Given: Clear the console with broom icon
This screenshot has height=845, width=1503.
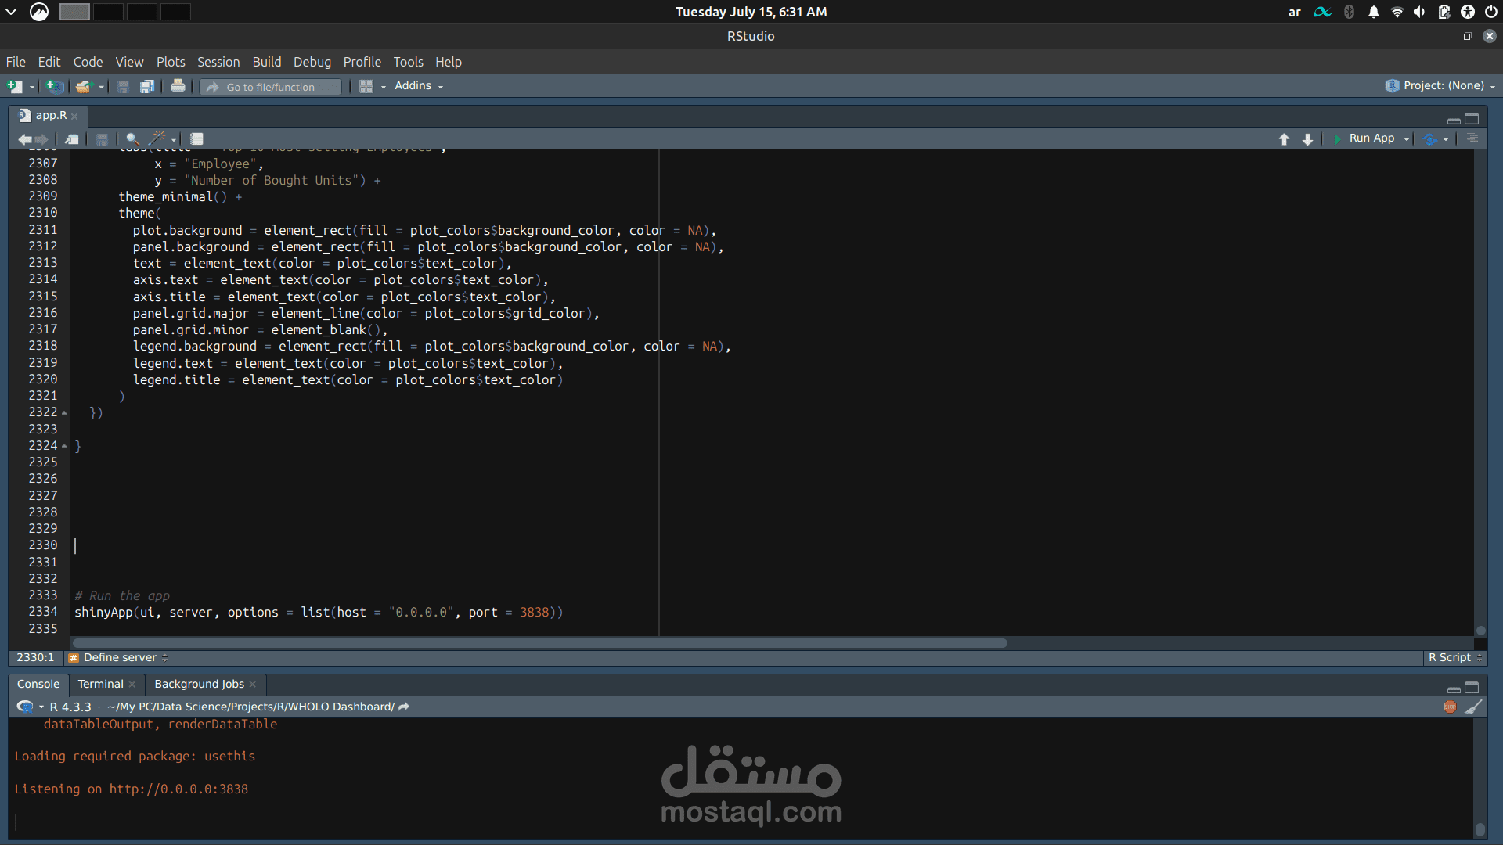Looking at the screenshot, I should coord(1473,707).
